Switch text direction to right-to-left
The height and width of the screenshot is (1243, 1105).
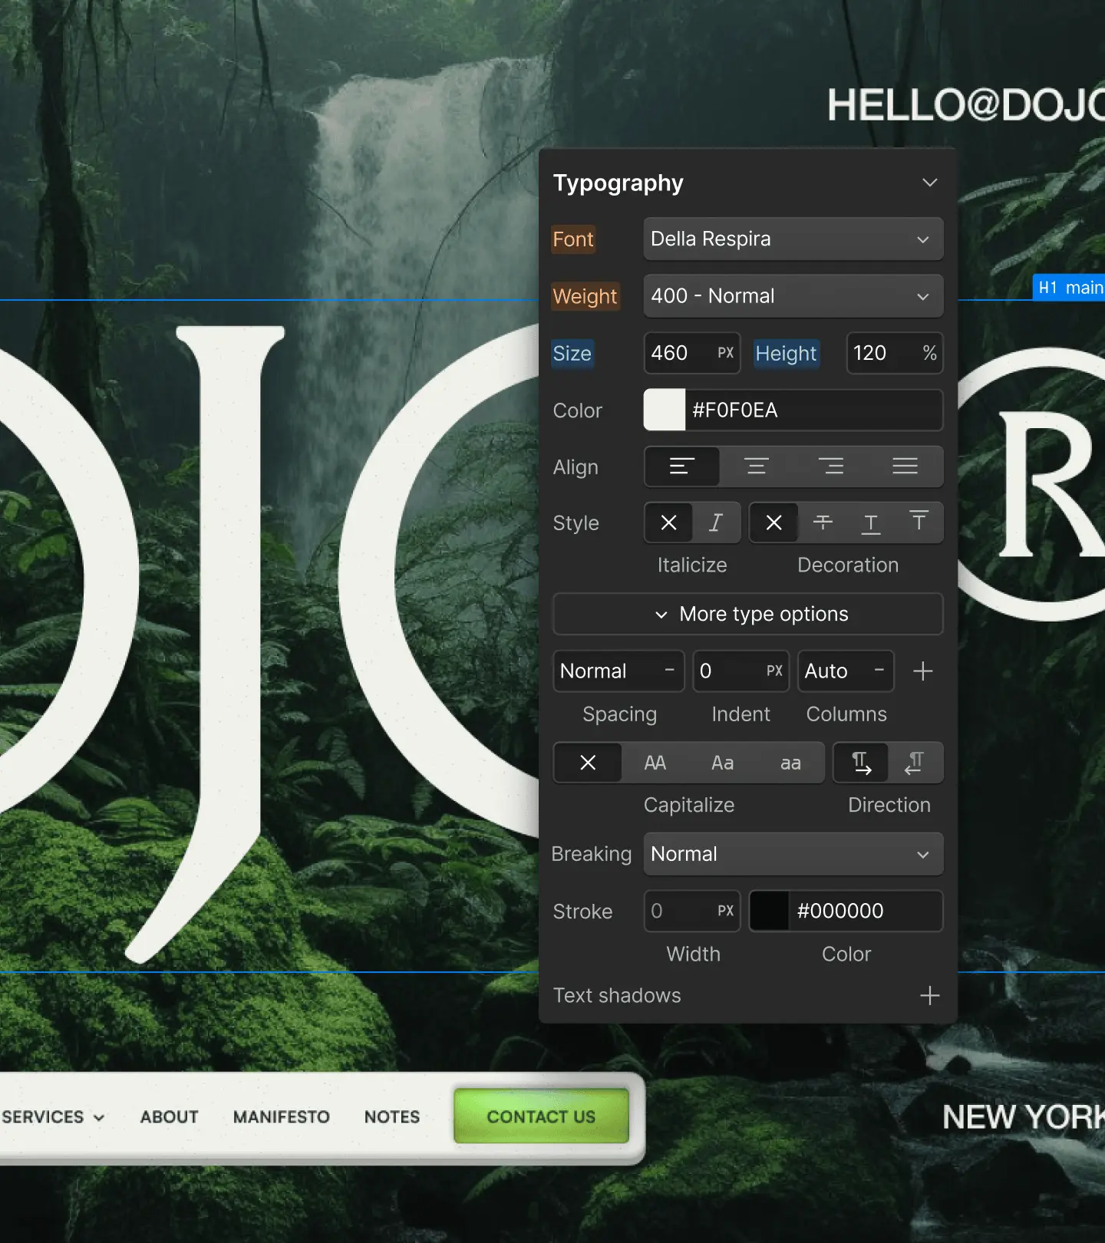pos(915,763)
